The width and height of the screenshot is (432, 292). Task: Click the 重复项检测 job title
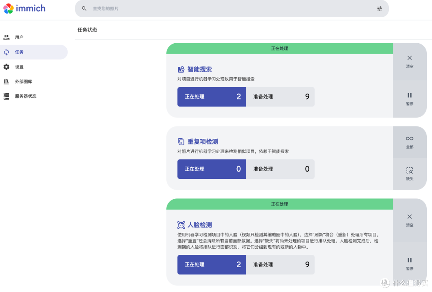(x=203, y=142)
